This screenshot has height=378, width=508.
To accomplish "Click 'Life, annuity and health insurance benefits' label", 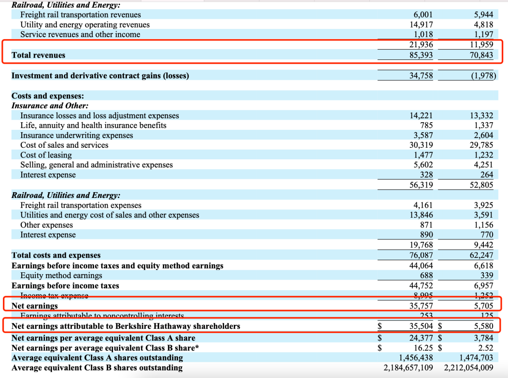I will click(93, 126).
